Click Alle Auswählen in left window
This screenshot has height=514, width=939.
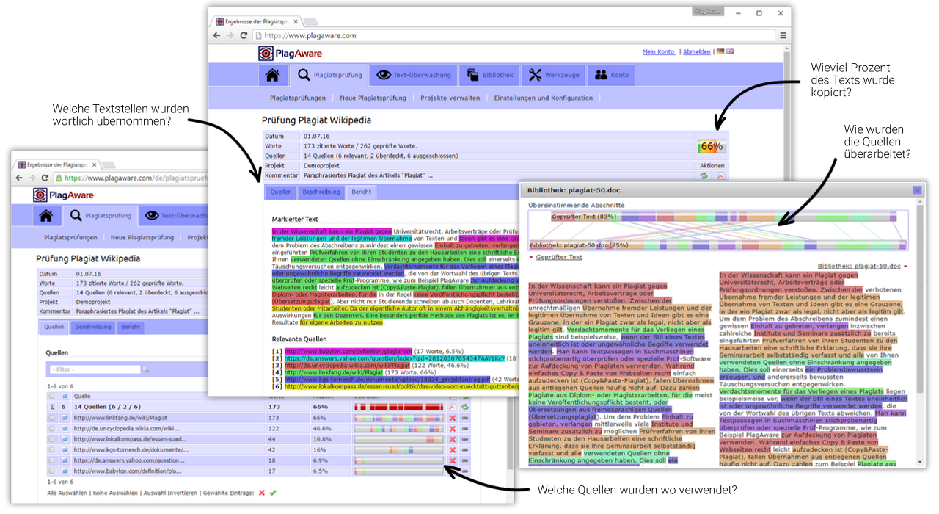tap(67, 493)
